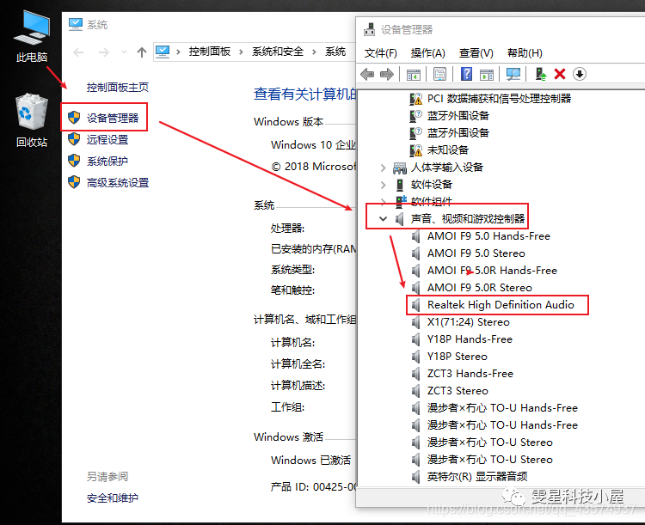Click the 系统 window title icon
Image resolution: width=645 pixels, height=525 pixels.
76,25
